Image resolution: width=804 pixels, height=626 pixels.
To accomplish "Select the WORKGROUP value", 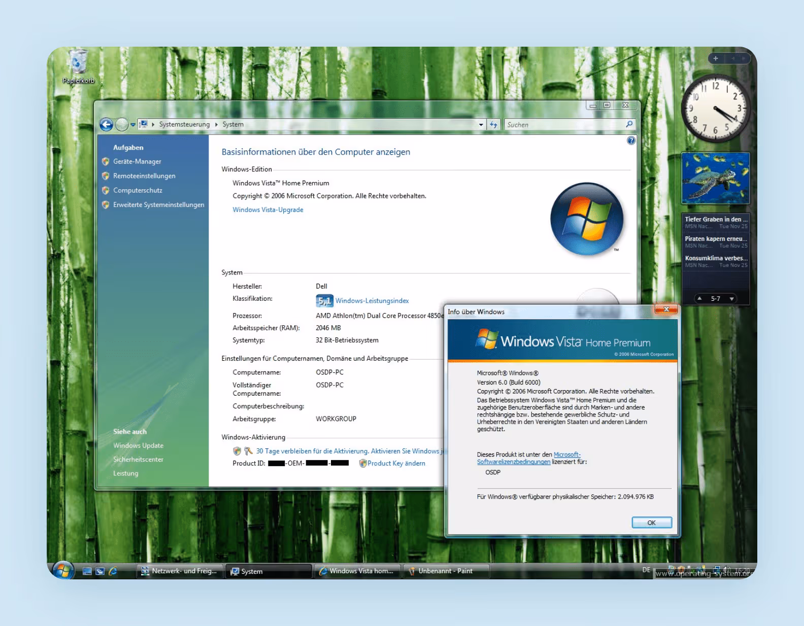I will click(336, 419).
